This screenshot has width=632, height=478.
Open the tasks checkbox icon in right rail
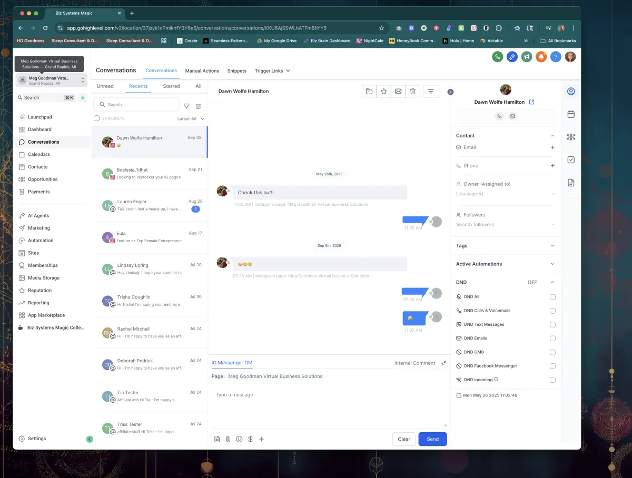point(571,160)
